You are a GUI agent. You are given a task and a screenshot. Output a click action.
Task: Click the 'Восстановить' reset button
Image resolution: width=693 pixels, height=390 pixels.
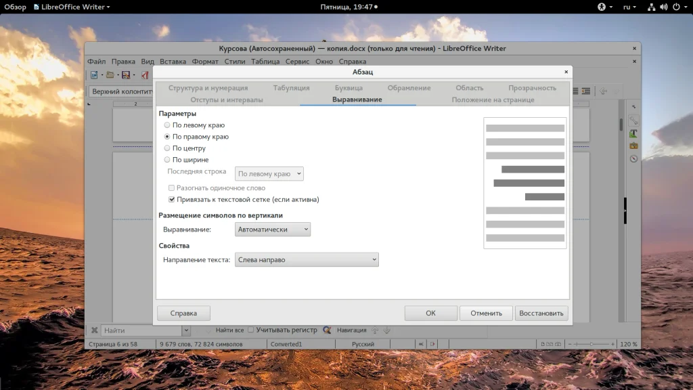click(541, 313)
